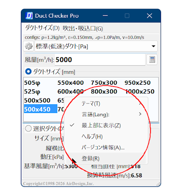Open the calculator icon beside air volume
Image resolution: width=180 pixels, height=195 pixels.
[152, 59]
